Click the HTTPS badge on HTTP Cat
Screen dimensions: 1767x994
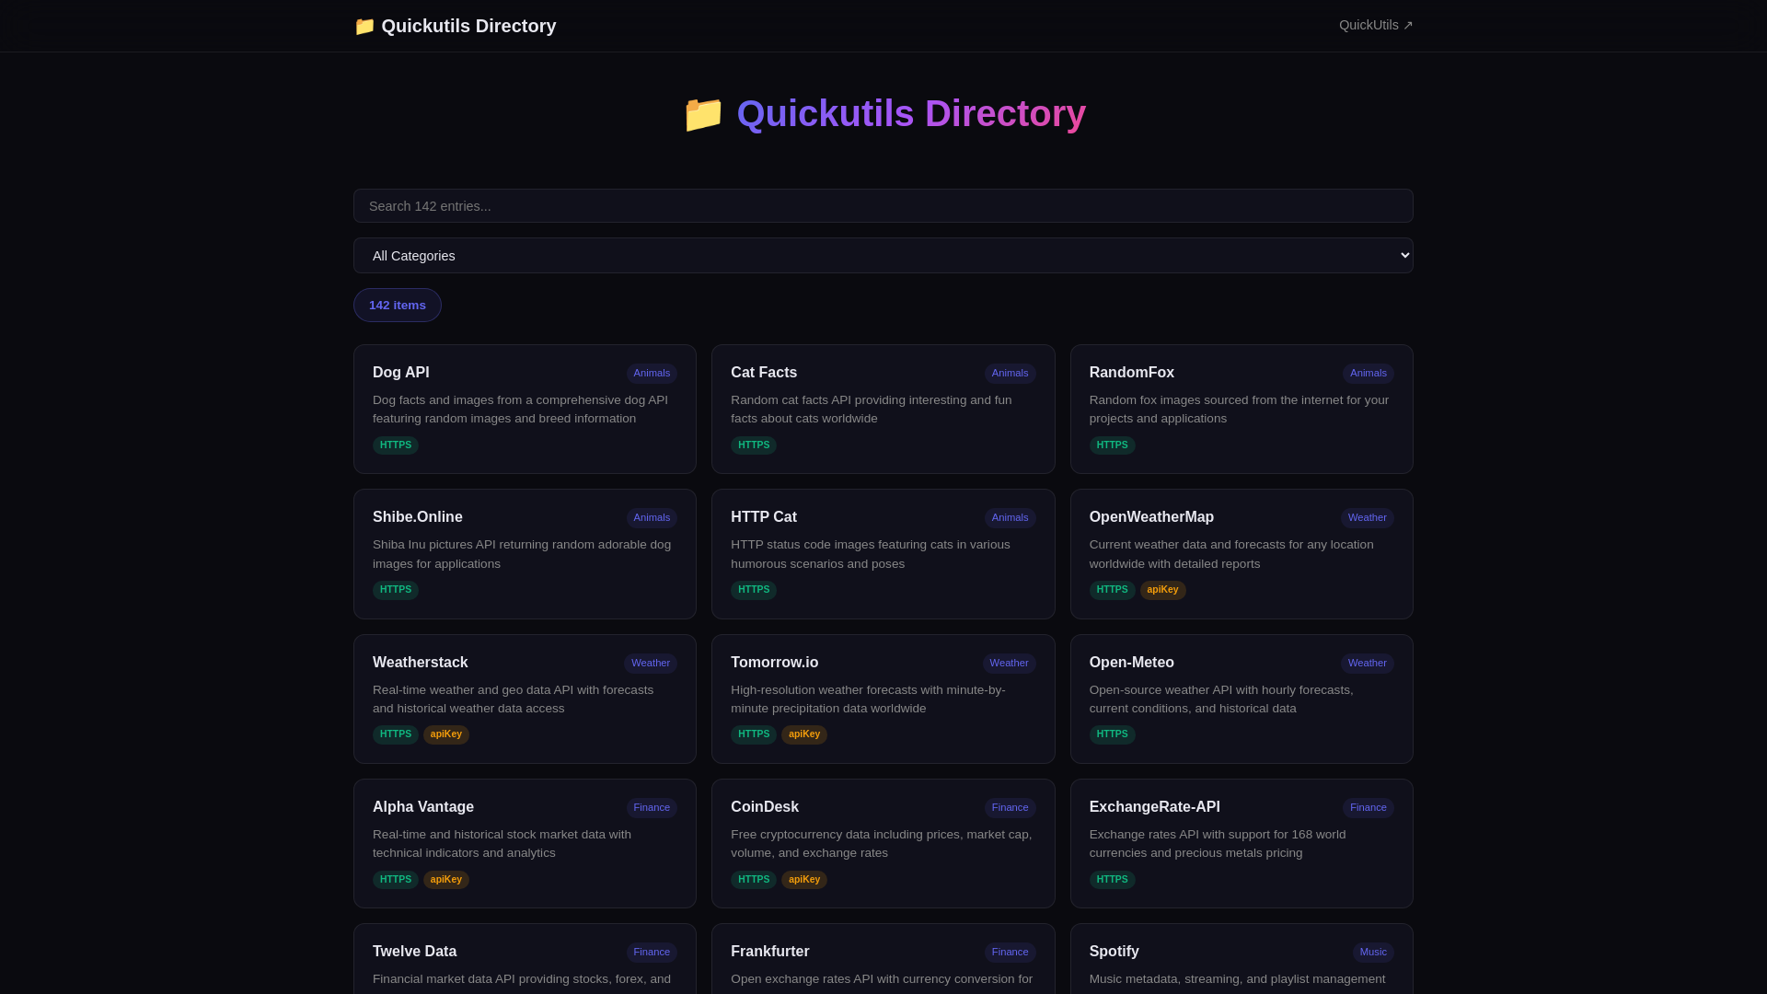pos(754,590)
